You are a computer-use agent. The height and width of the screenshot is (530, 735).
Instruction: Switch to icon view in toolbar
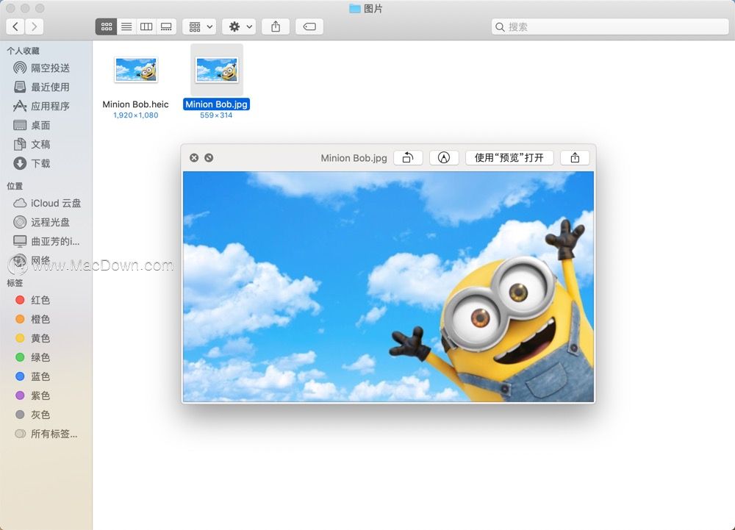pos(107,26)
